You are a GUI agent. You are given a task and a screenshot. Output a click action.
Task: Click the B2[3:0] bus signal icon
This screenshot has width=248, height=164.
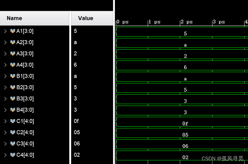tap(13, 88)
